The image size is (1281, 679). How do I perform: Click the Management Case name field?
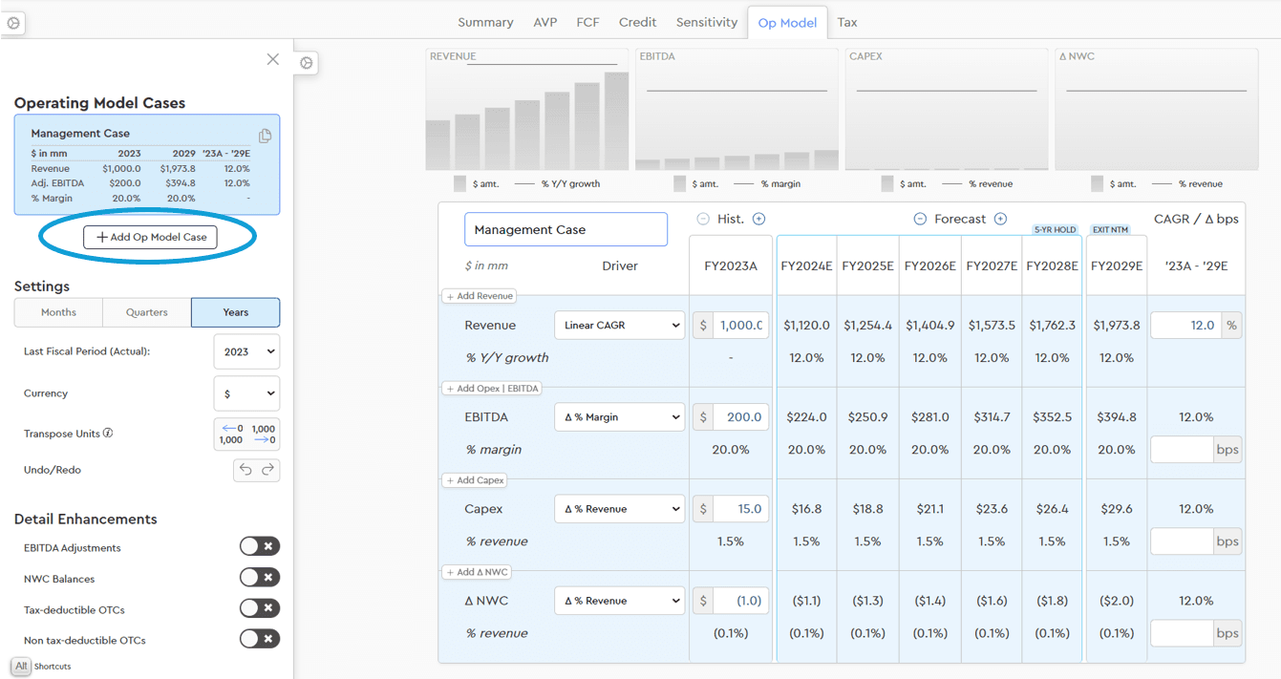click(x=566, y=229)
